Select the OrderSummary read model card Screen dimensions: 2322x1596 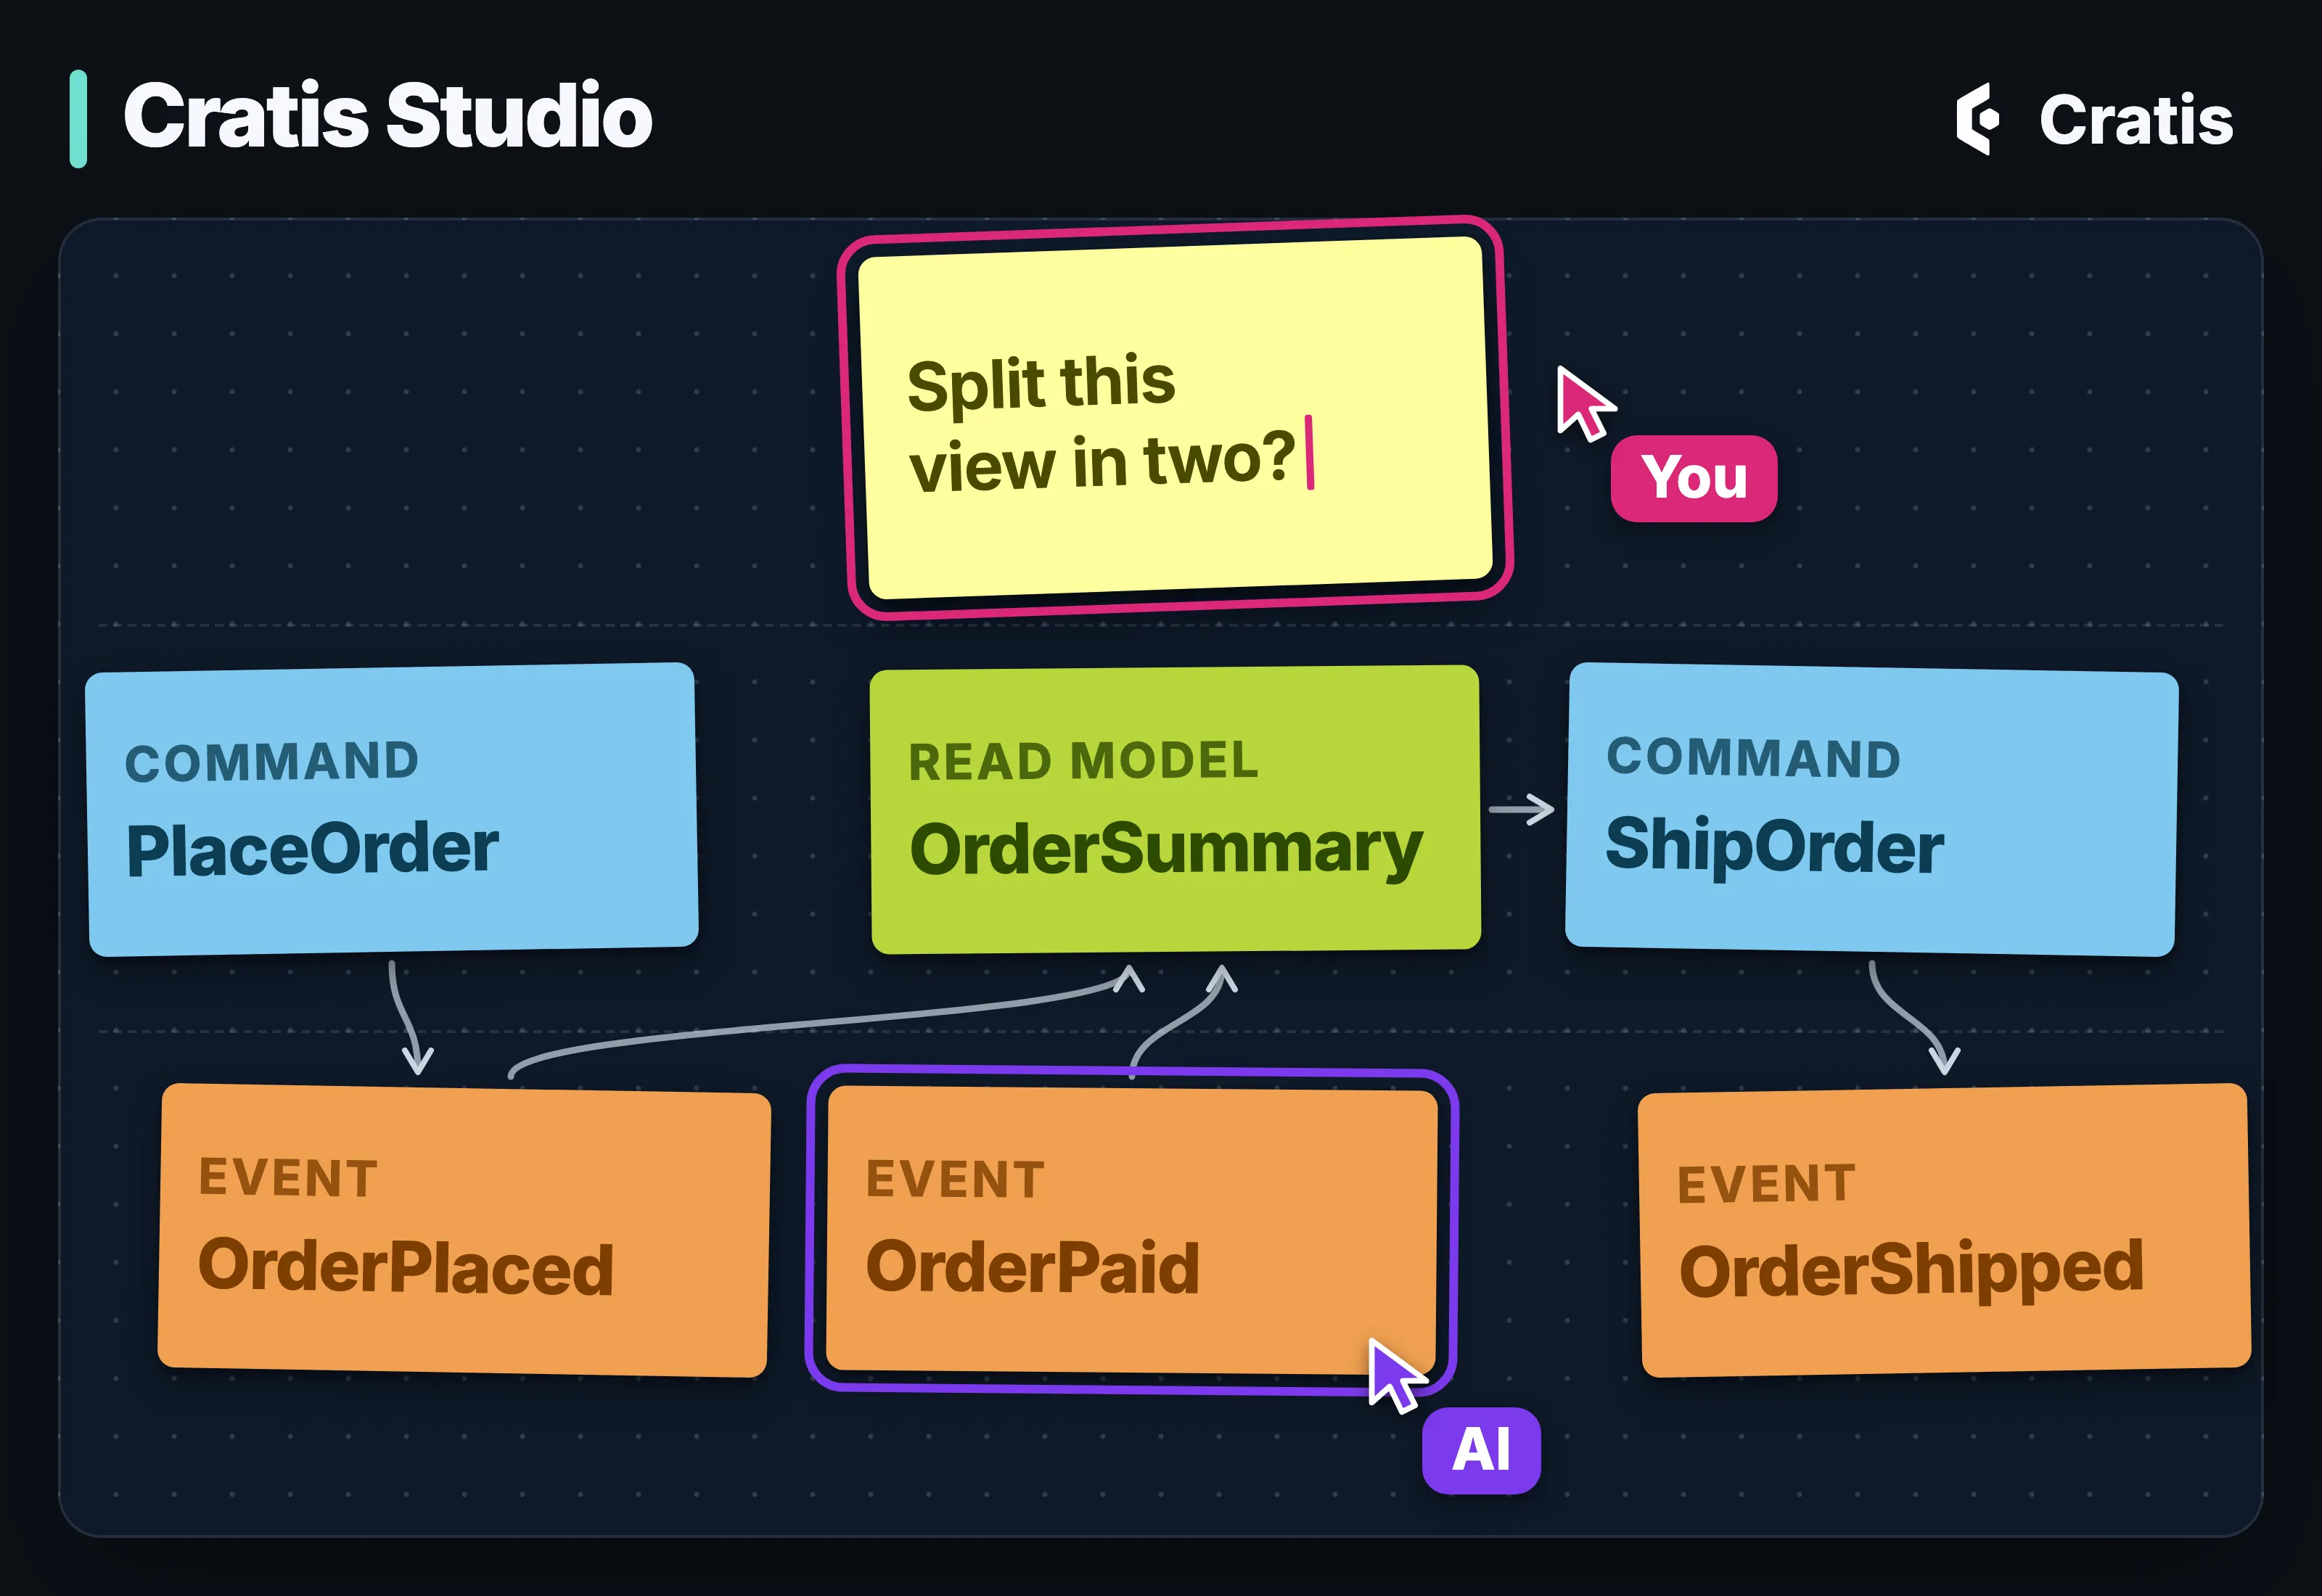1175,809
